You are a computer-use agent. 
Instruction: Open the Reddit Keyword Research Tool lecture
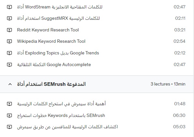[x=48, y=30]
